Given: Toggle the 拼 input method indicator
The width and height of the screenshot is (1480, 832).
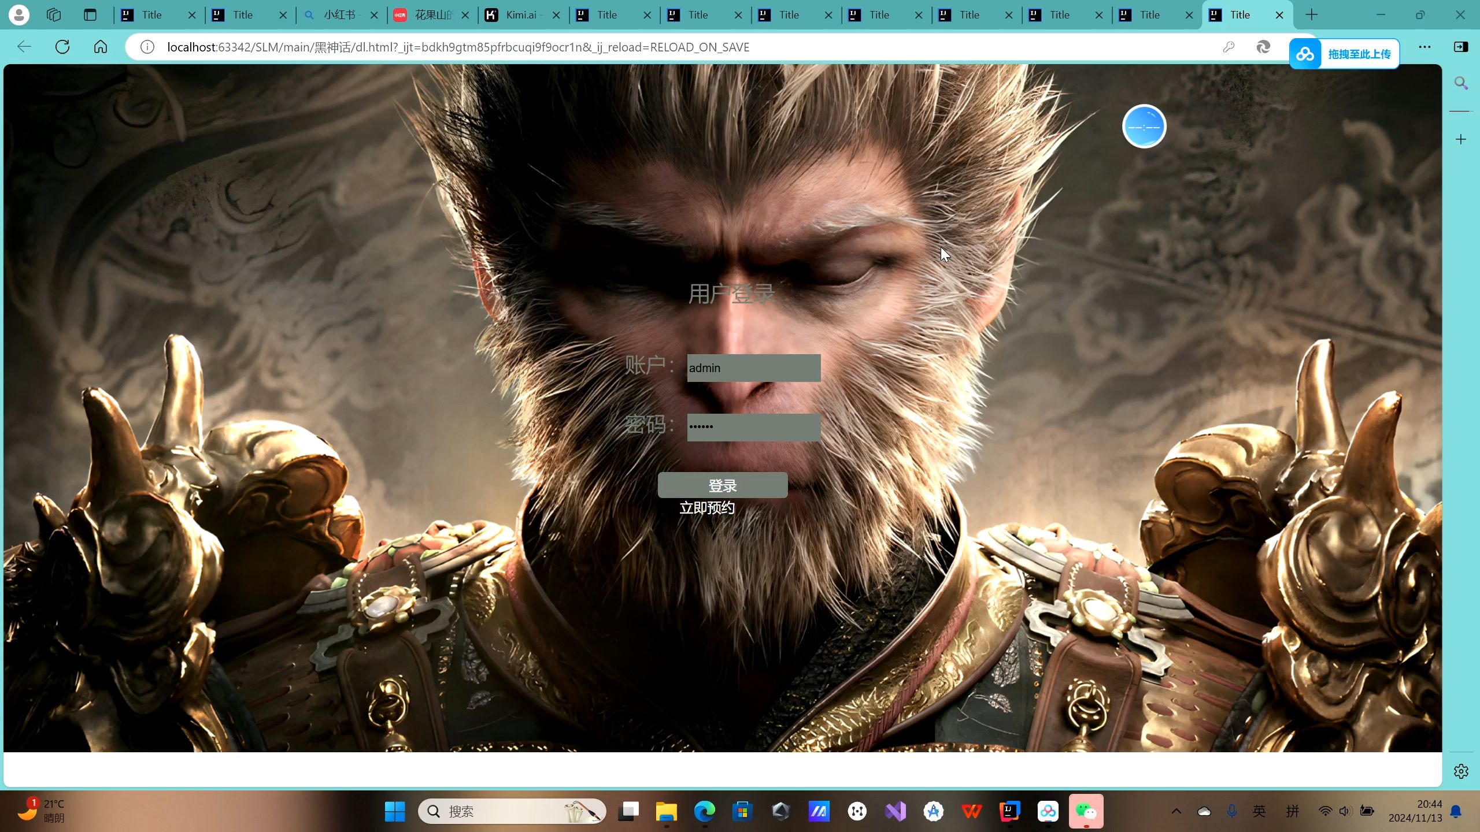Looking at the screenshot, I should pyautogui.click(x=1293, y=811).
